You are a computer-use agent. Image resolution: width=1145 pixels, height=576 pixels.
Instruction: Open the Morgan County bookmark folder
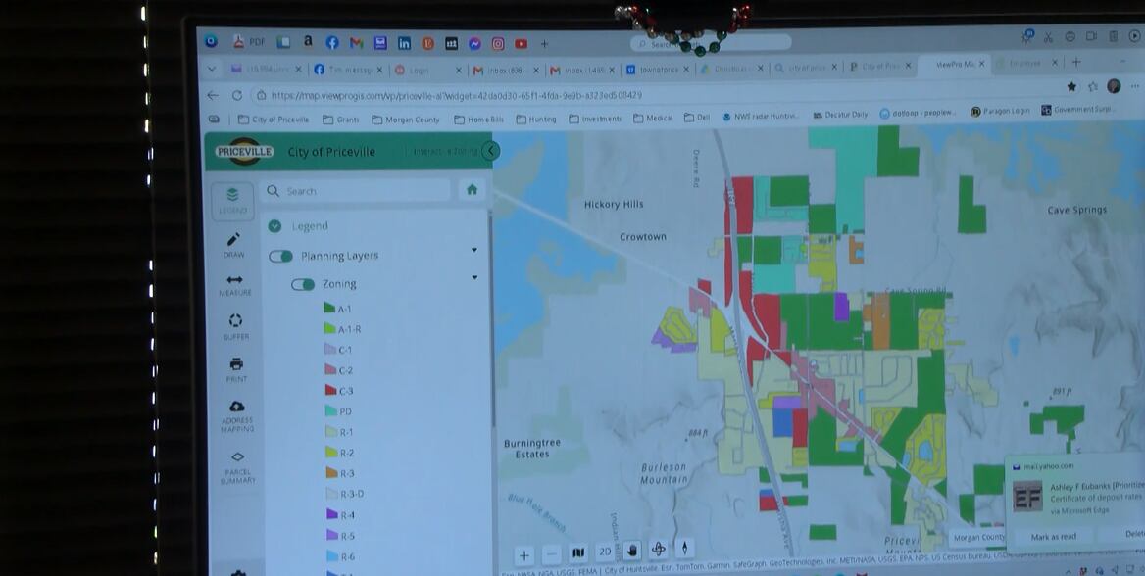[x=406, y=120]
